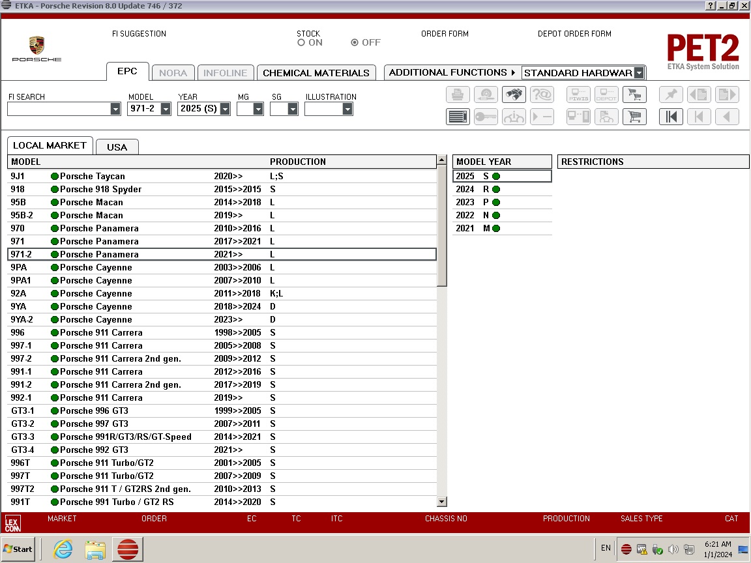This screenshot has height=563, width=751.
Task: Click the vehicle info icon
Action: coord(514,117)
